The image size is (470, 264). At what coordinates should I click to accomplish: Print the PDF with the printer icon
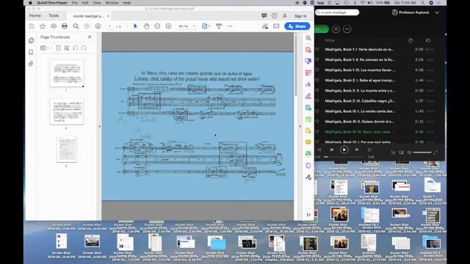click(65, 26)
